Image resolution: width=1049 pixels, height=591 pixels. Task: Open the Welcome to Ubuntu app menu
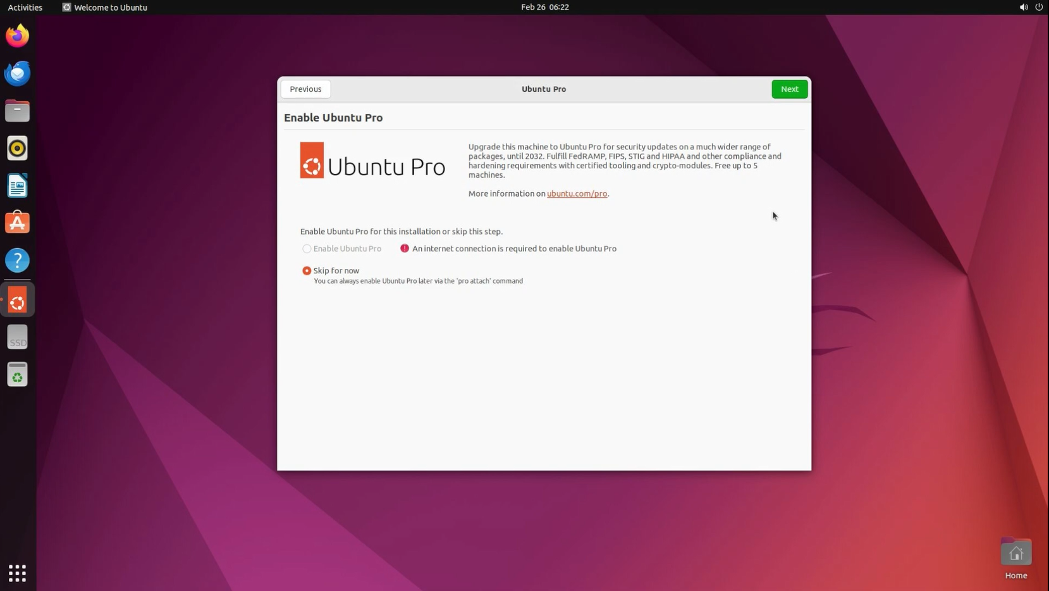[105, 8]
